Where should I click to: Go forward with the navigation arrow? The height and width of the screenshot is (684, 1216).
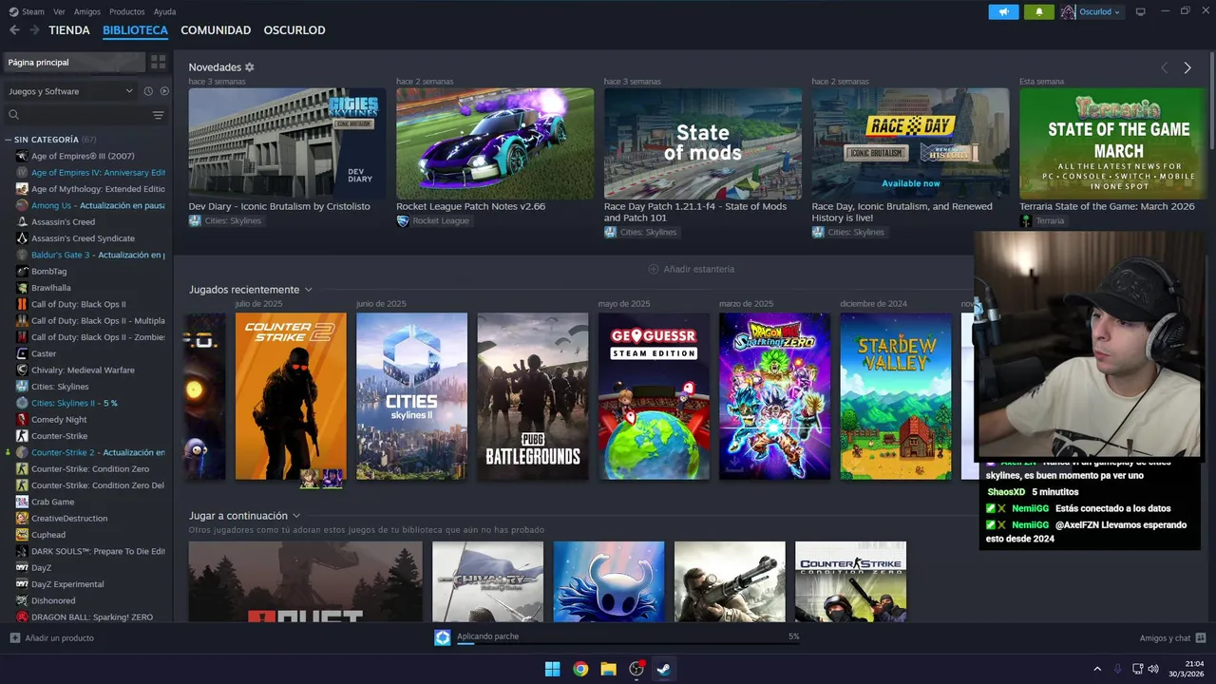[34, 30]
